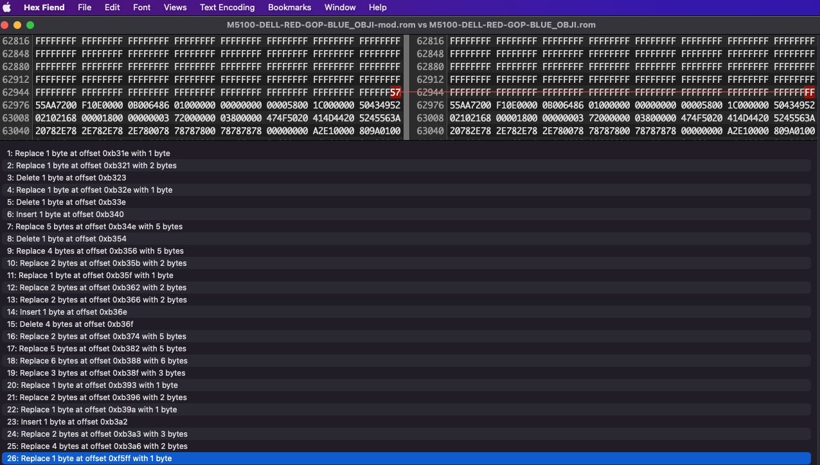
Task: Click the highlighted 57 byte in left pane
Action: coord(395,92)
